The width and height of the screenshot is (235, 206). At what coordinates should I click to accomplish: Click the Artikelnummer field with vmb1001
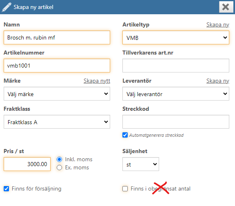[x=57, y=66]
